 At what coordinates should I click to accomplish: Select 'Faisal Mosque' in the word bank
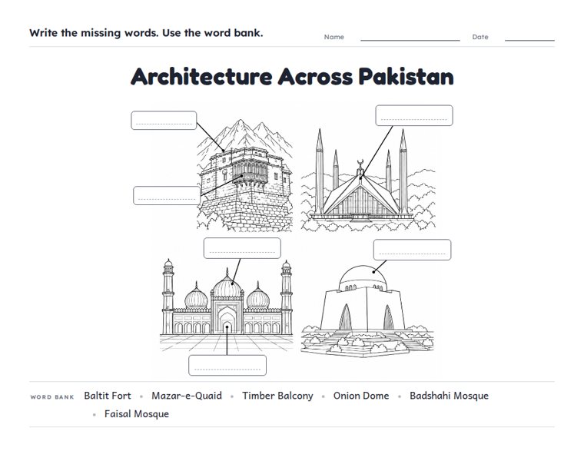click(136, 414)
